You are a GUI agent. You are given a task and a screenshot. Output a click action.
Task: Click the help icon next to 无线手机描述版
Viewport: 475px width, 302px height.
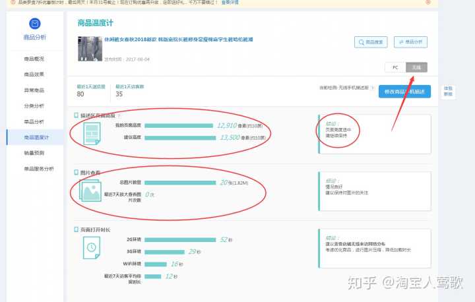[x=372, y=88]
